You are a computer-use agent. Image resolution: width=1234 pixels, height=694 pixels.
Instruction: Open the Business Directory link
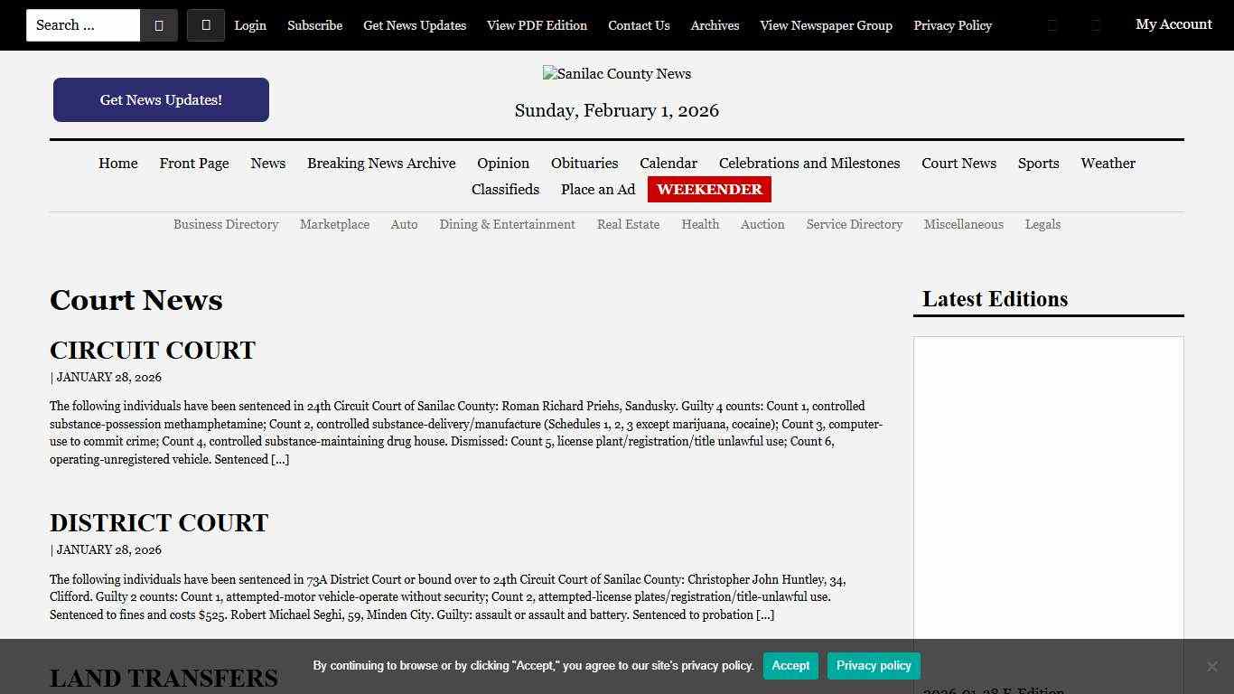[226, 225]
